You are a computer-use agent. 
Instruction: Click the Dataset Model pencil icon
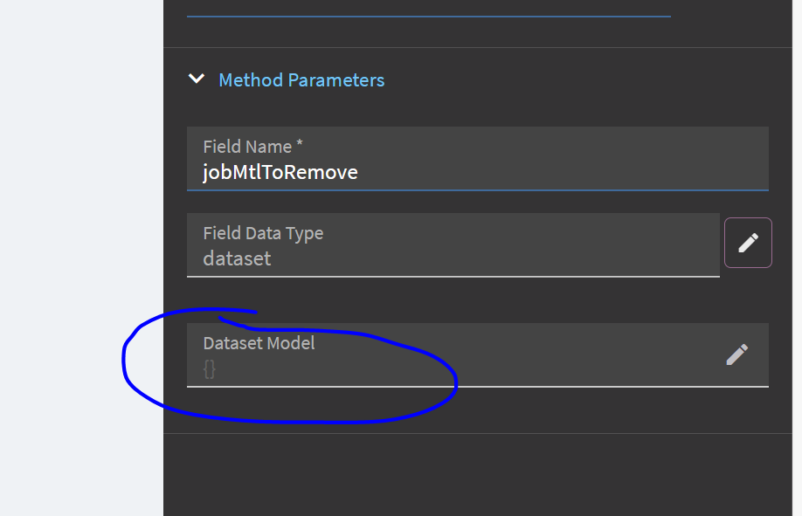tap(737, 354)
